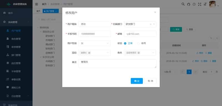Screen dimensions: 222x106
Task: Close the 修改用户 dialog with X
Action: tap(155, 12)
